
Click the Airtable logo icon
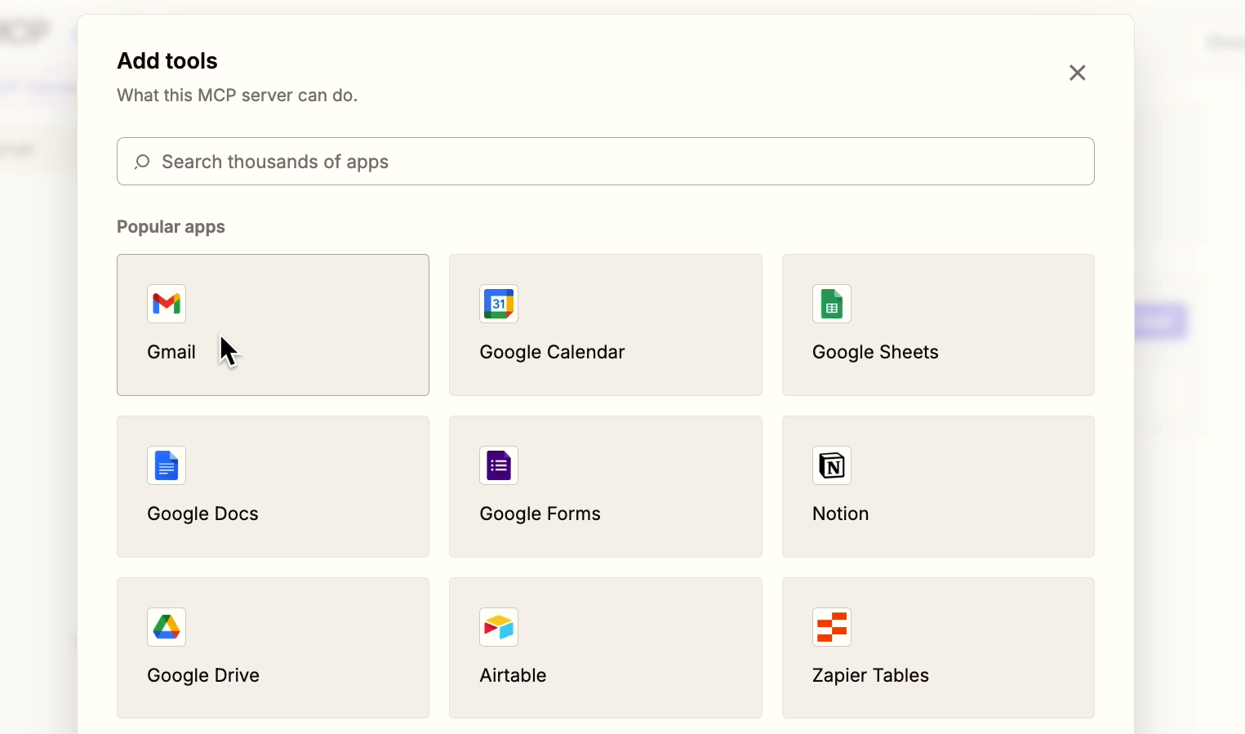(499, 627)
